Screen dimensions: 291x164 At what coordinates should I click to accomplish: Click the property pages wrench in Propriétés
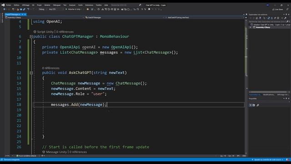coord(258,105)
